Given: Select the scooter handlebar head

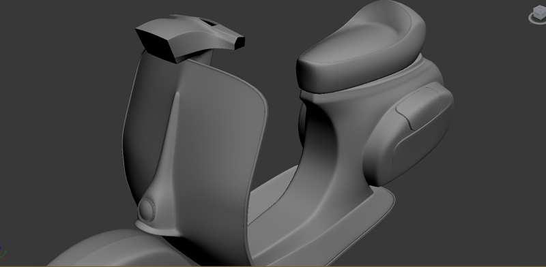Looking at the screenshot, I should [190, 38].
